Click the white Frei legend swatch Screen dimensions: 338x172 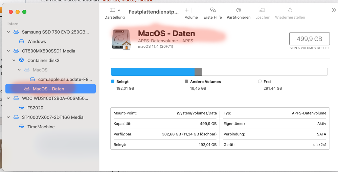click(x=260, y=81)
